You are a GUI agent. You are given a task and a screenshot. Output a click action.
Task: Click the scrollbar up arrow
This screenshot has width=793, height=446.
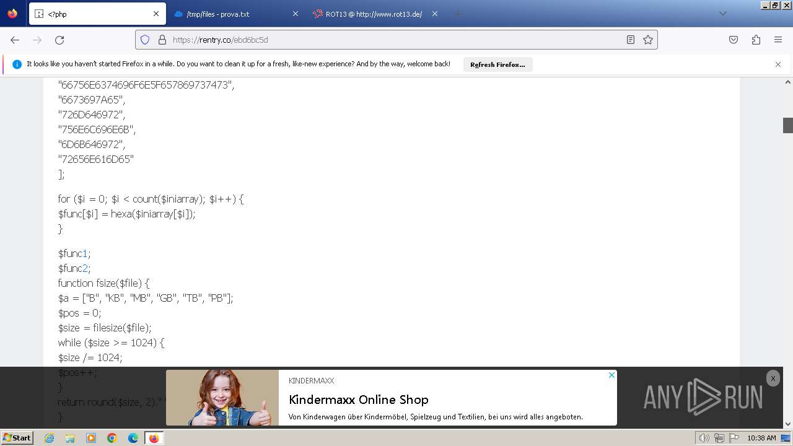pyautogui.click(x=788, y=82)
